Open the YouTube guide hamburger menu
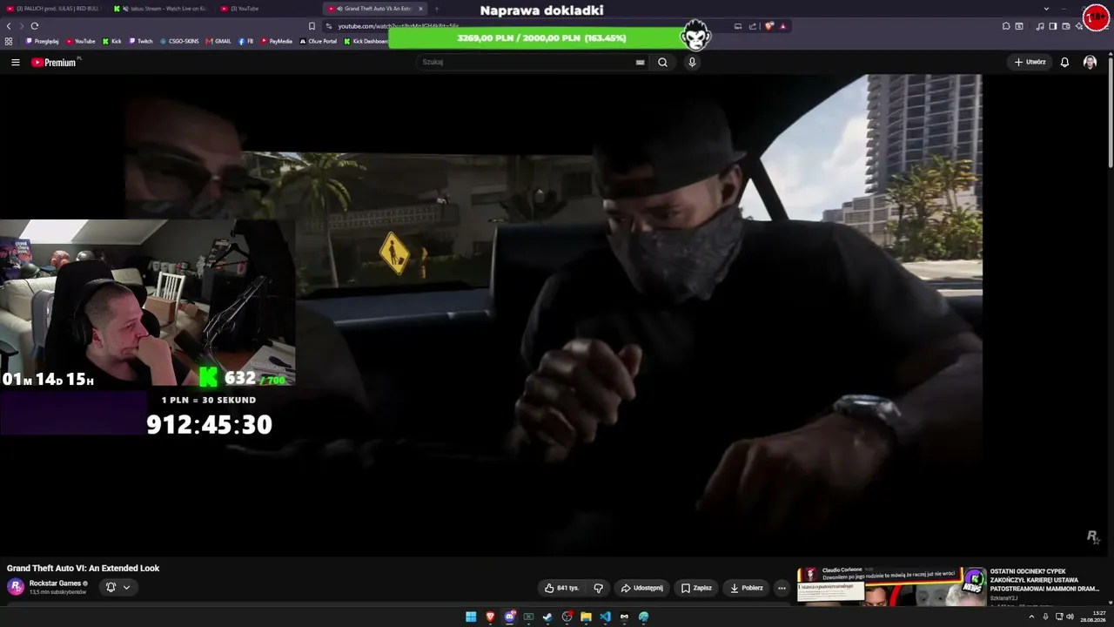The width and height of the screenshot is (1114, 627). [15, 62]
